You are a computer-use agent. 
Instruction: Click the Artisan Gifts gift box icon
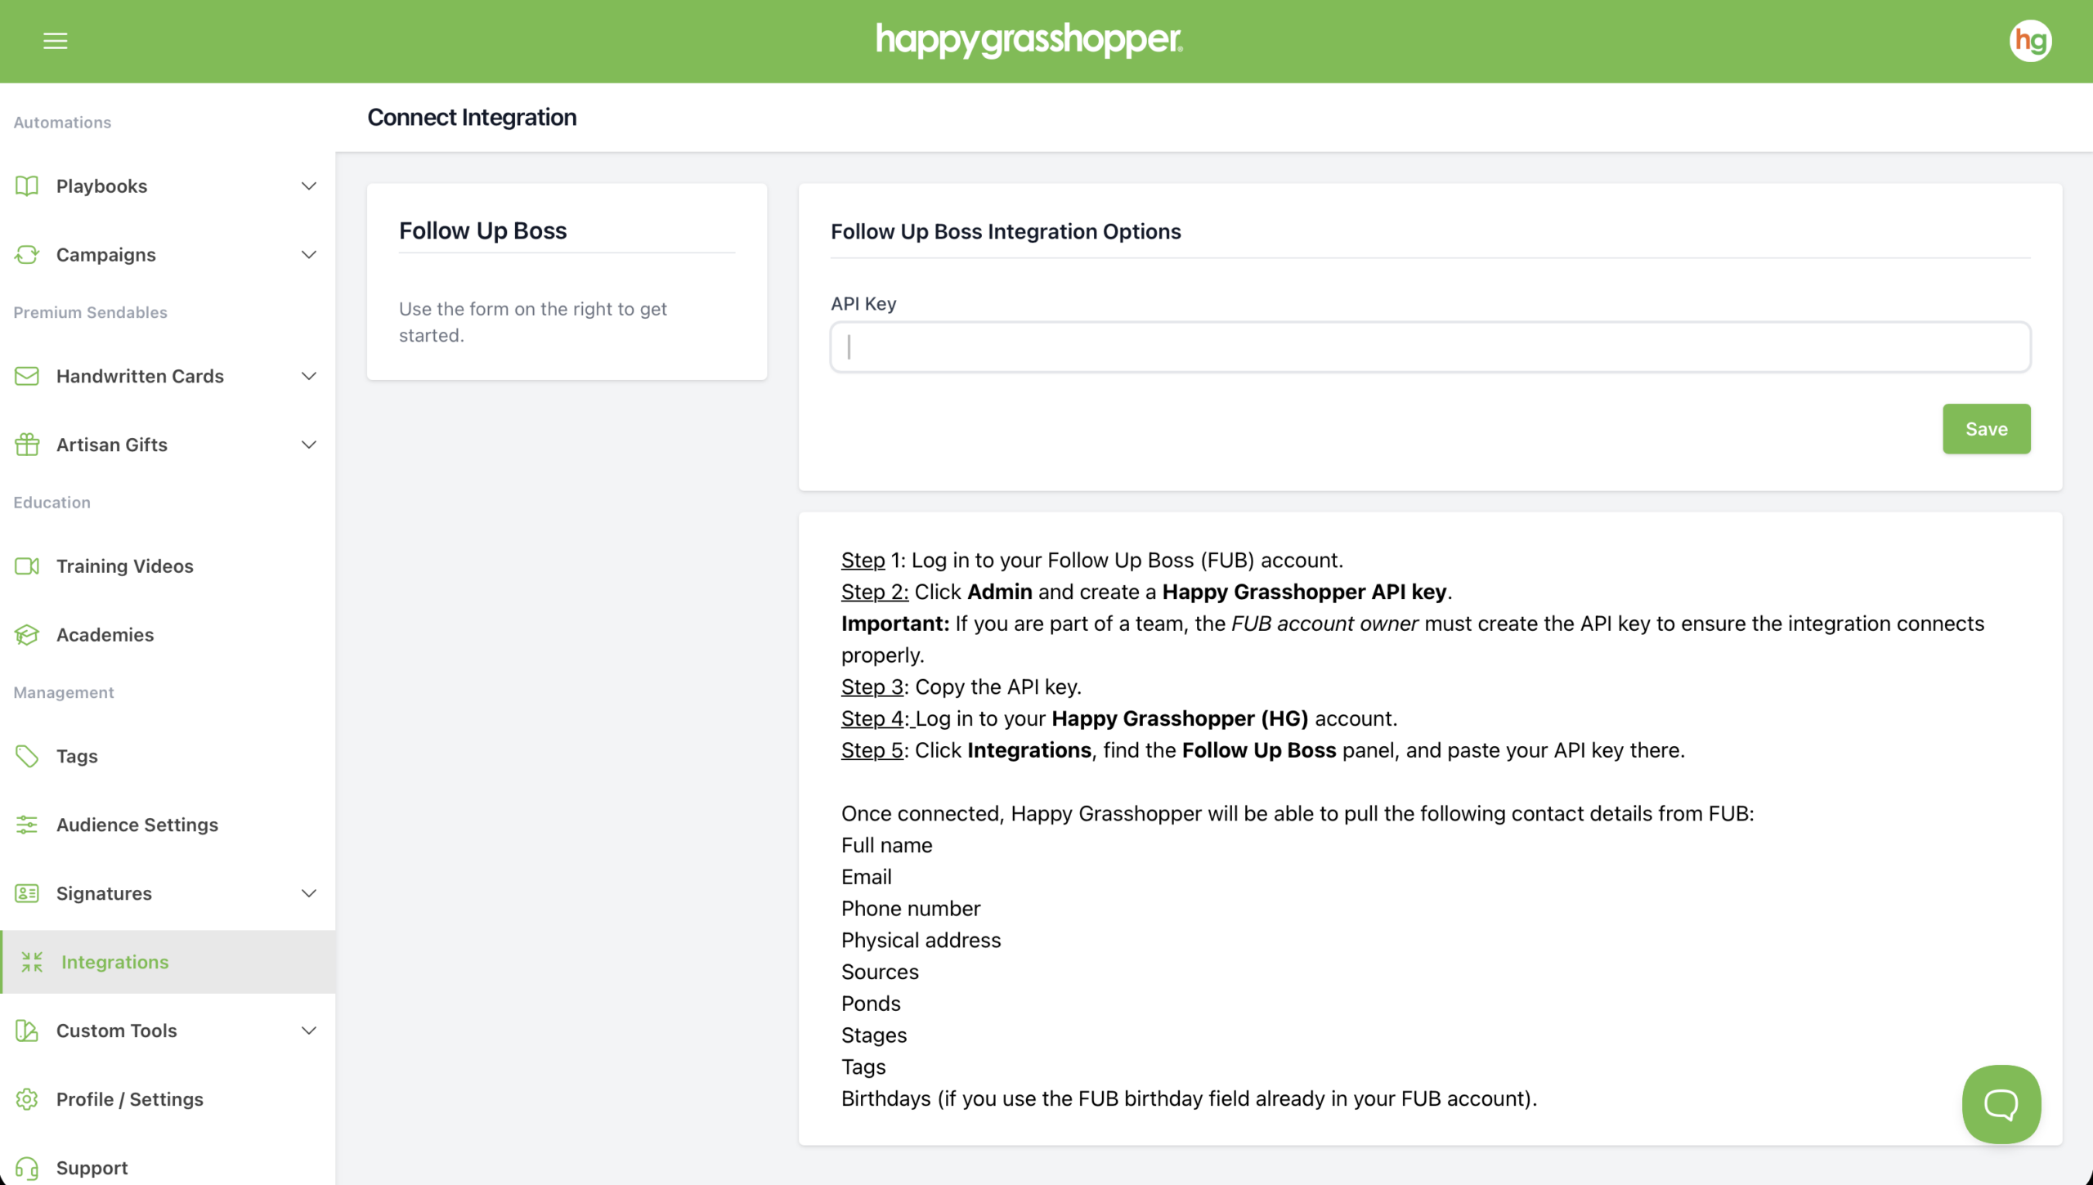pyautogui.click(x=27, y=445)
